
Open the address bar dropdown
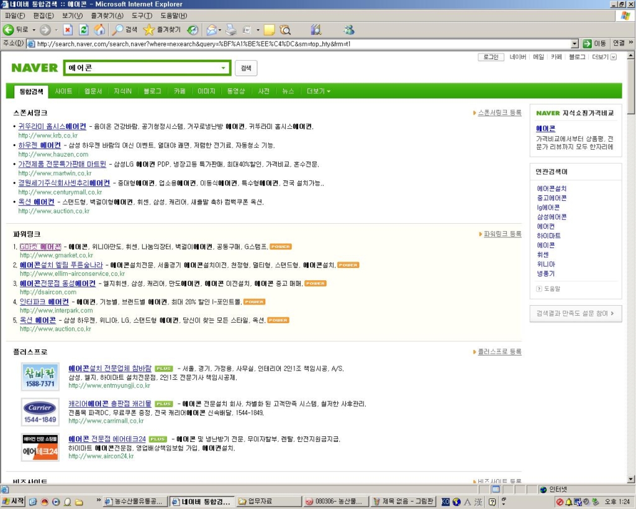575,44
